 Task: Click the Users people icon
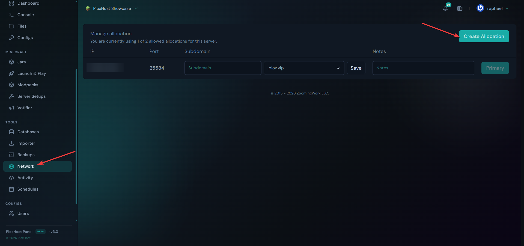[11, 214]
